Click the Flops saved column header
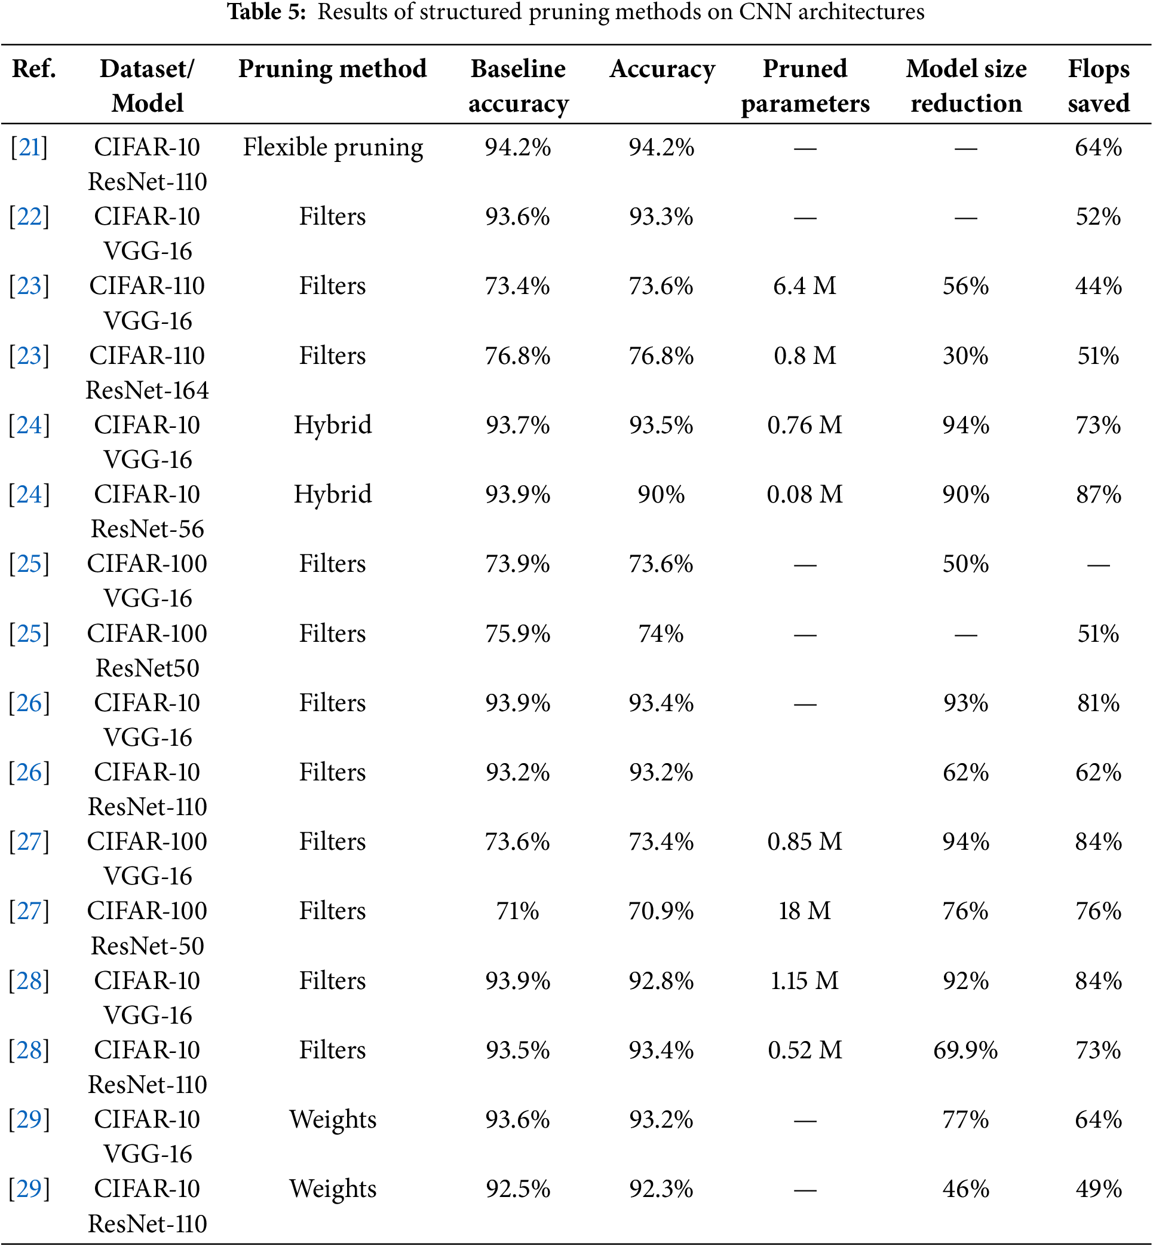 pos(1098,86)
